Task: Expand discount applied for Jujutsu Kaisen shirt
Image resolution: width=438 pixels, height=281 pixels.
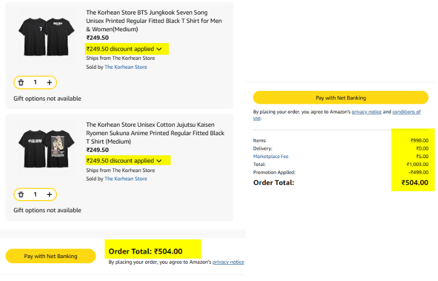Action: click(159, 161)
